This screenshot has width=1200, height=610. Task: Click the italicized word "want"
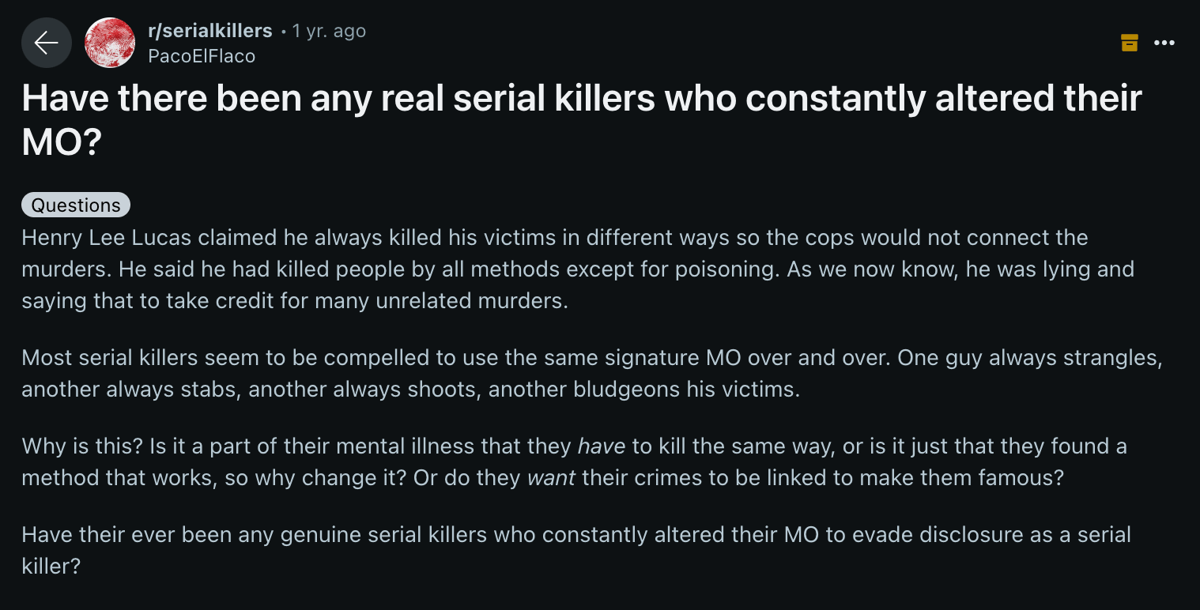tap(551, 478)
